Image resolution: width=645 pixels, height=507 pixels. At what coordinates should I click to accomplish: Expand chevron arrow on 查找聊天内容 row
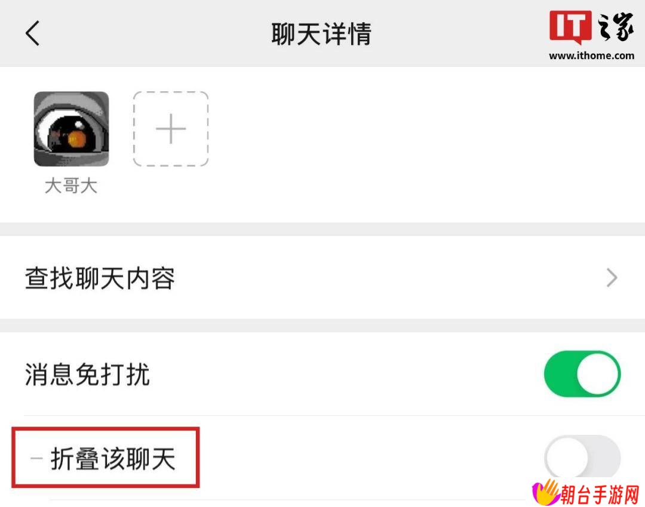click(x=612, y=278)
